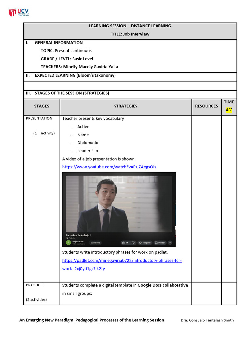Click the dislike thumbs-down icon in video

coord(133,243)
